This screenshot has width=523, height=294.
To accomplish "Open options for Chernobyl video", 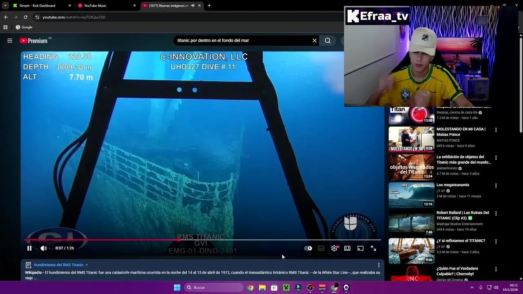I will point(496,269).
